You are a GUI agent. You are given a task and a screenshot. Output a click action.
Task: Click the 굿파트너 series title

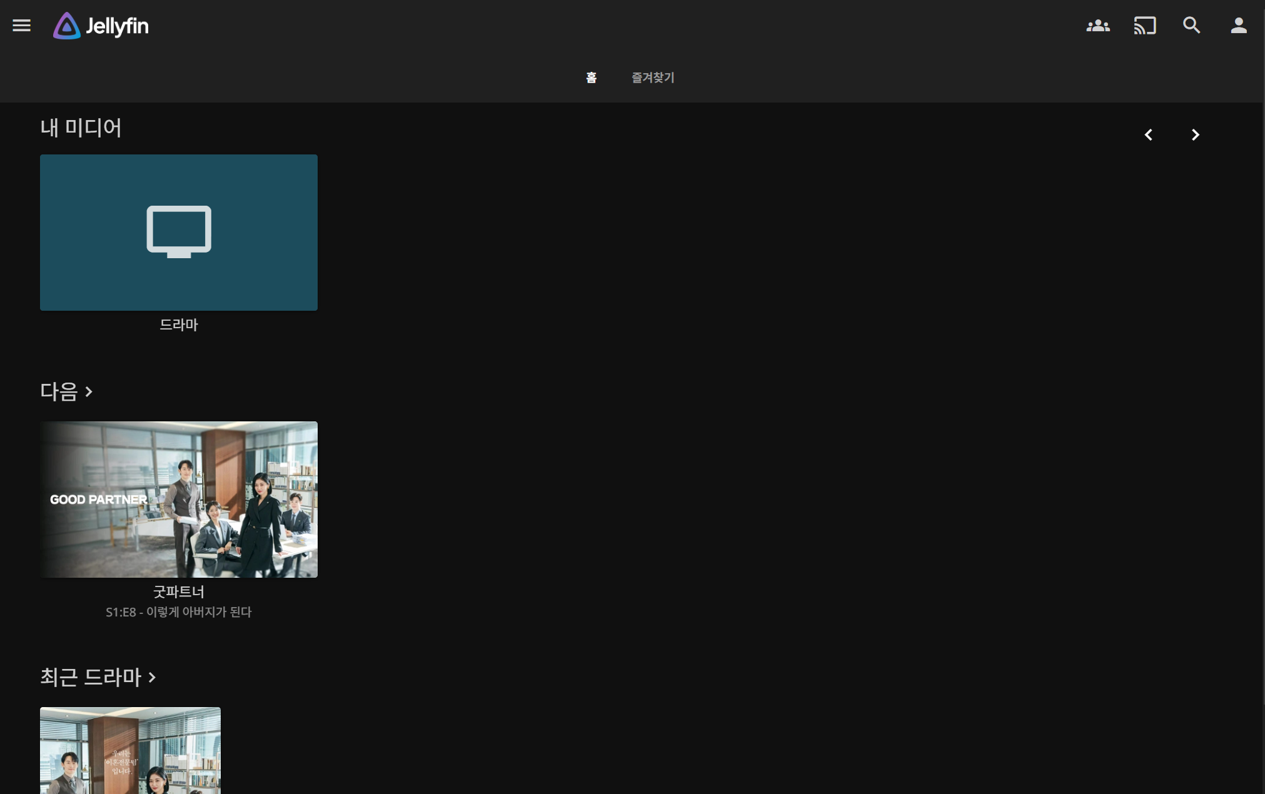179,591
